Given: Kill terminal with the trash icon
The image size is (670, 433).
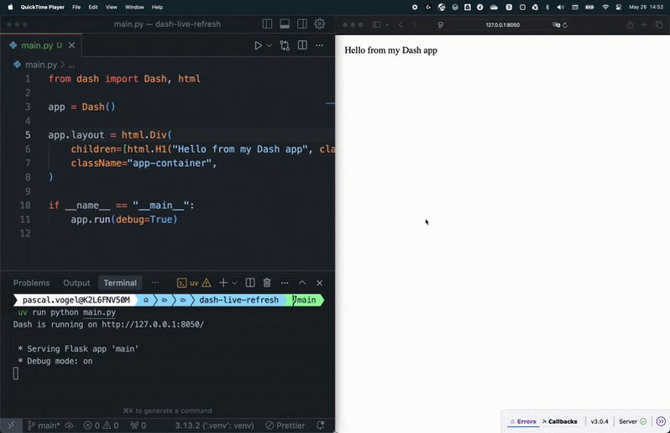Looking at the screenshot, I should coord(267,283).
